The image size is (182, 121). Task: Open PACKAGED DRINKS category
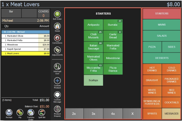coord(171,80)
